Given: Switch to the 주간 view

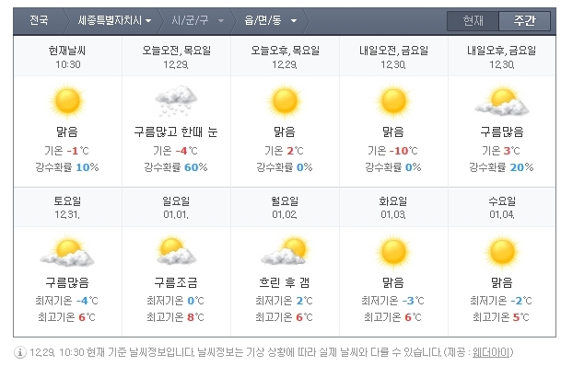Looking at the screenshot, I should [524, 21].
